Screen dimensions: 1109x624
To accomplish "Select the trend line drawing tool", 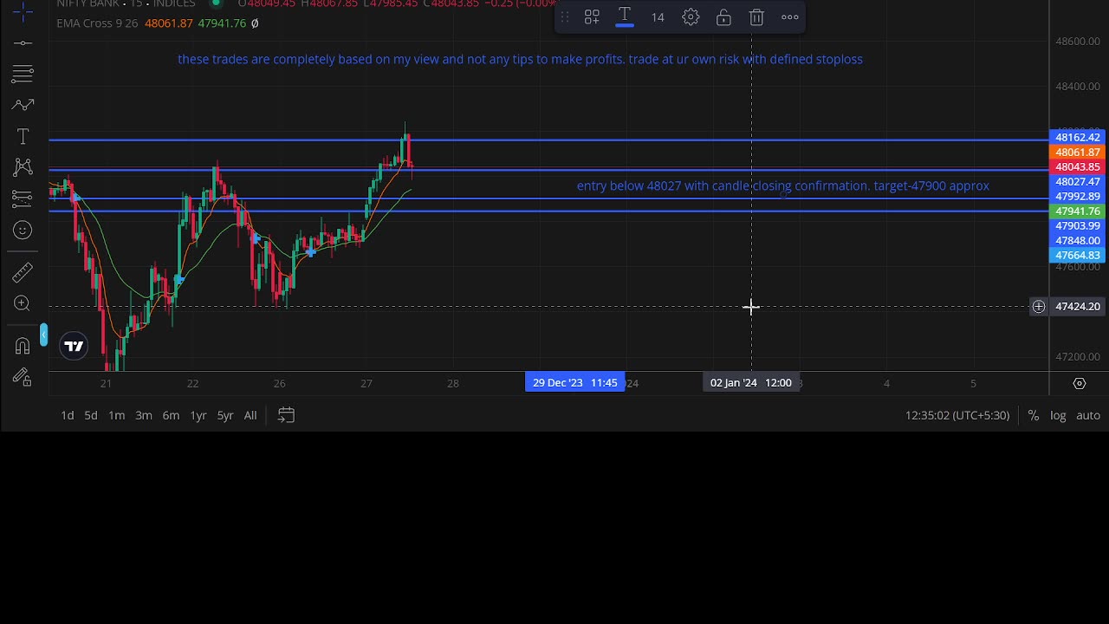I will click(23, 42).
